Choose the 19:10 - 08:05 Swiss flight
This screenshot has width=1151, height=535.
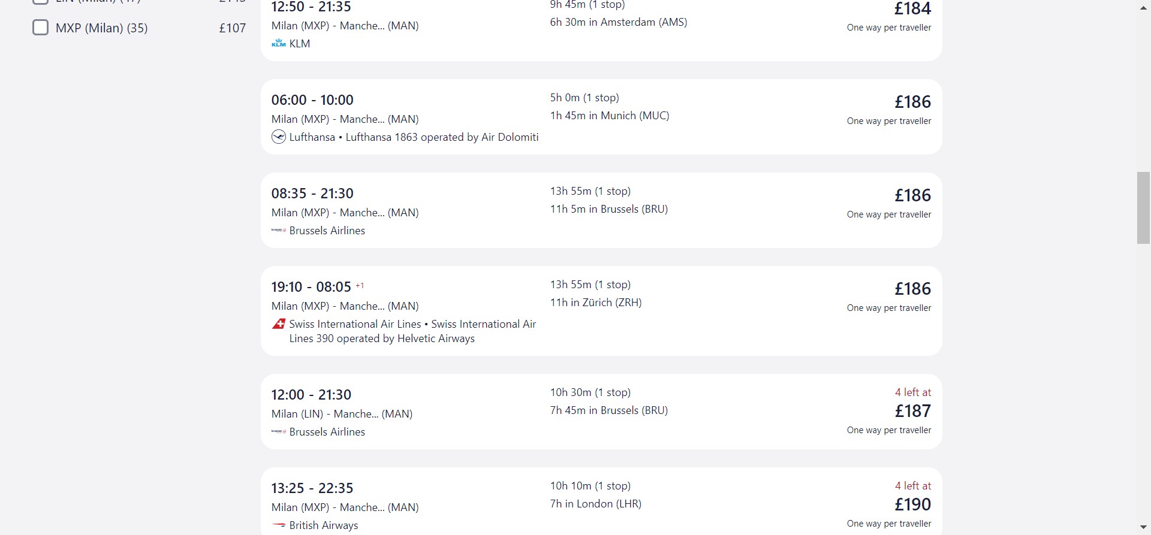click(601, 311)
